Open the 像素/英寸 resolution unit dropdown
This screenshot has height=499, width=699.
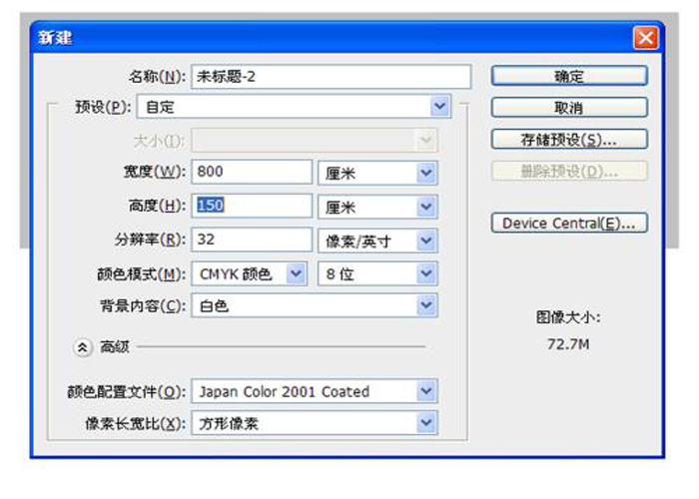coord(377,241)
